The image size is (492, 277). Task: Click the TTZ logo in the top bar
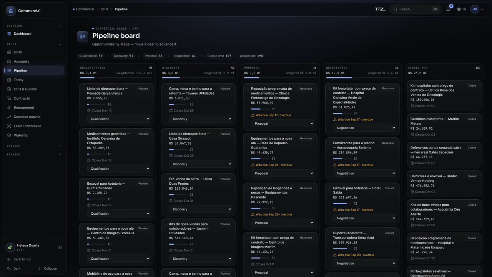(x=380, y=9)
